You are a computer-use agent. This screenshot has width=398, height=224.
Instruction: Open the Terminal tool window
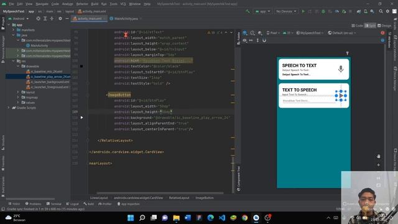click(54, 203)
